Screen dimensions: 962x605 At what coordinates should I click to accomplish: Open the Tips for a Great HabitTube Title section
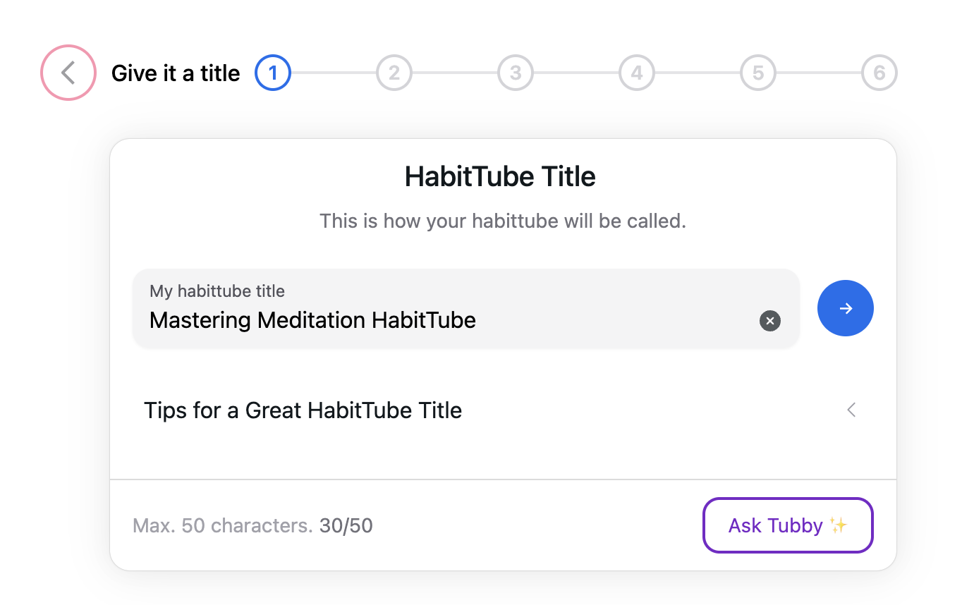pos(503,410)
